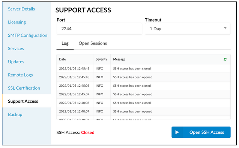
Task: Select the Log tab
Action: click(x=65, y=43)
